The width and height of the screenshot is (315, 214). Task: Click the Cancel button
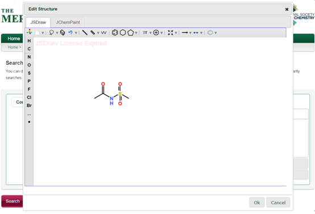coord(278,203)
